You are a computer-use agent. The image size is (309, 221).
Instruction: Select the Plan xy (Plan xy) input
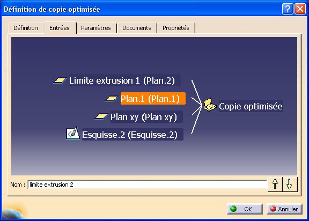[x=146, y=117]
